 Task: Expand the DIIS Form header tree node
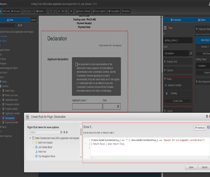(x=33, y=143)
